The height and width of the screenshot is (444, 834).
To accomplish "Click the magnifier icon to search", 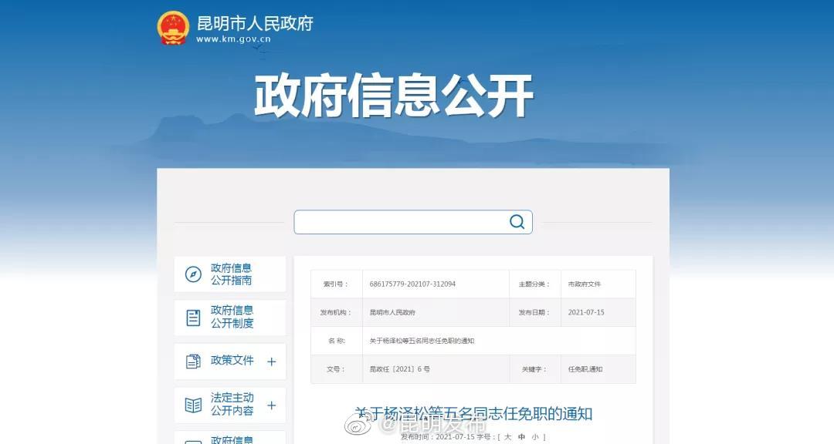I will tap(516, 222).
